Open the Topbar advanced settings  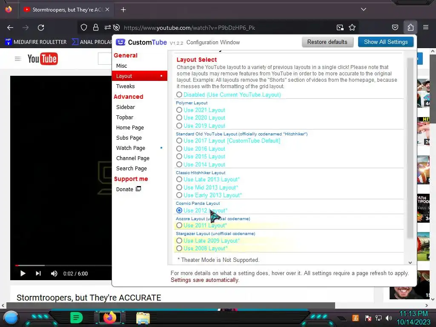click(x=125, y=118)
